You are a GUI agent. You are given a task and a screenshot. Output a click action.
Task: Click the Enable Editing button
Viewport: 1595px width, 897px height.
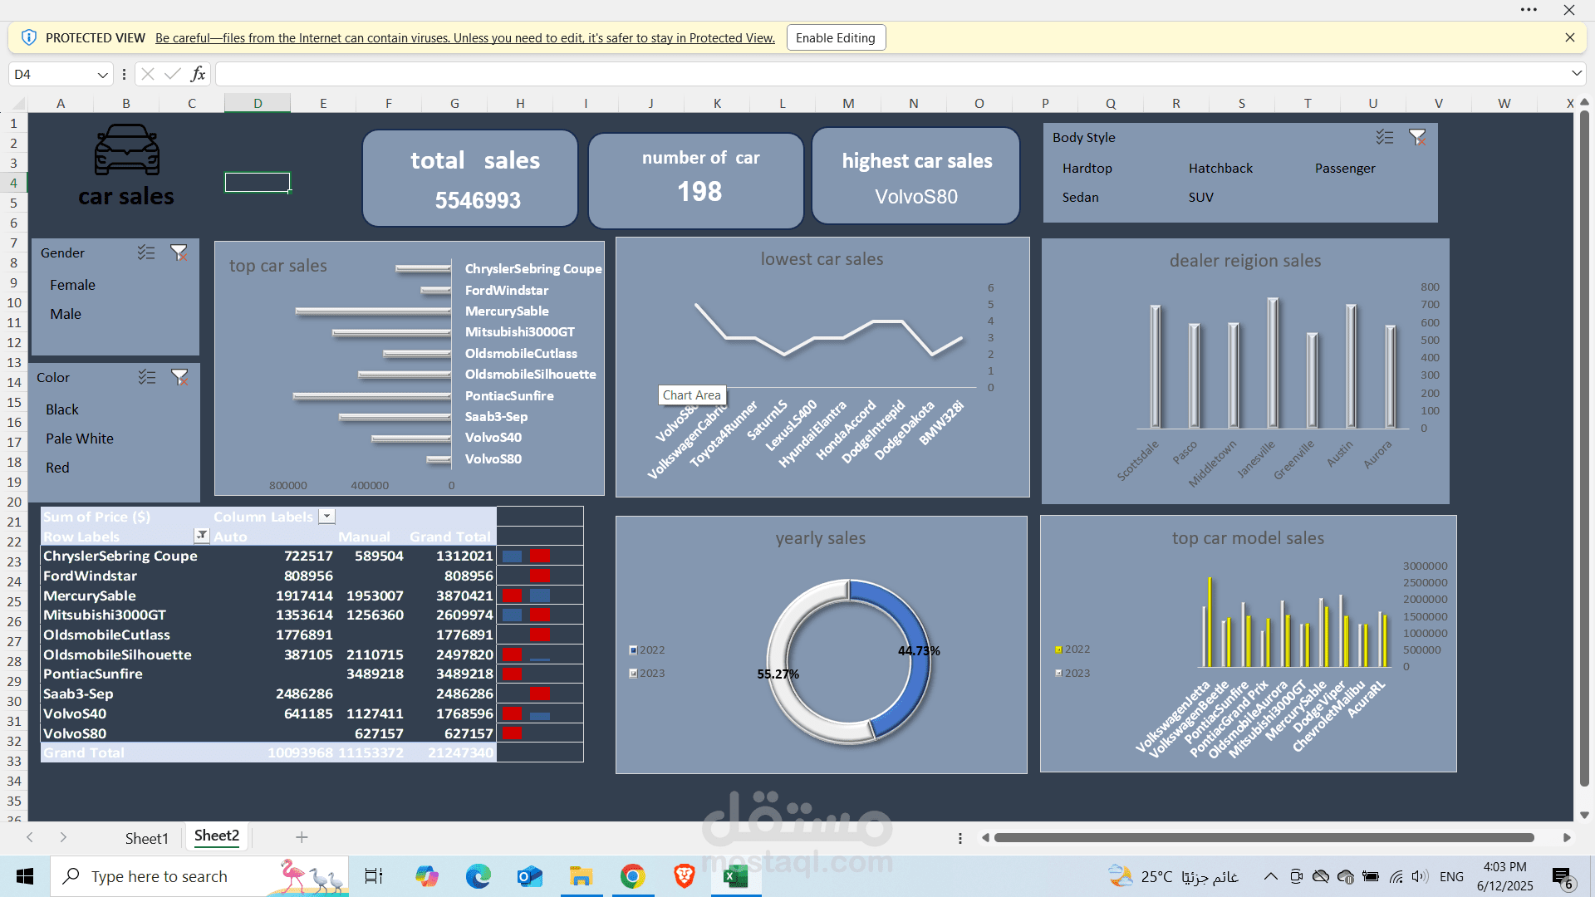coord(836,37)
